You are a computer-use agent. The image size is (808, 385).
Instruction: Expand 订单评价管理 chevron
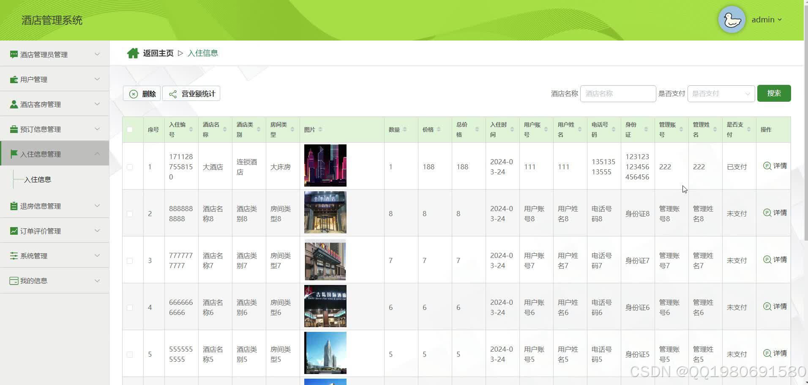click(x=97, y=230)
